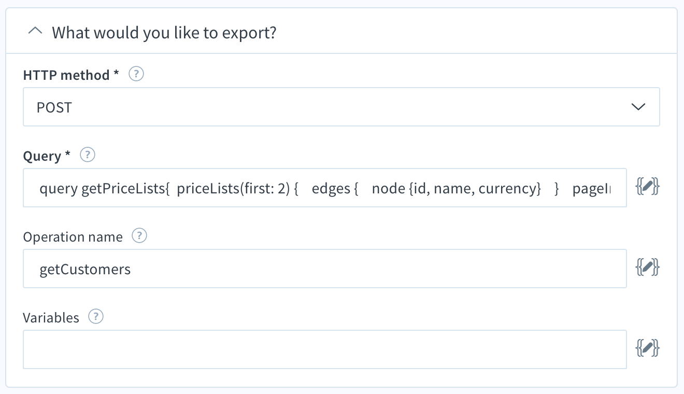
Task: Click the "What would you like to export?" heading
Action: [164, 33]
